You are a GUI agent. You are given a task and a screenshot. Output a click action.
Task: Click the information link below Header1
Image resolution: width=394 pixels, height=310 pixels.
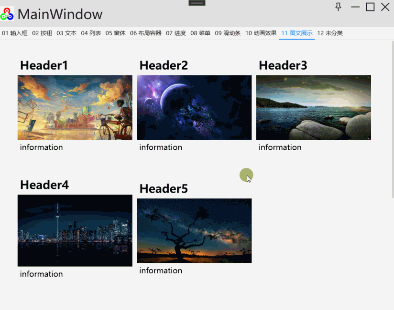[41, 147]
